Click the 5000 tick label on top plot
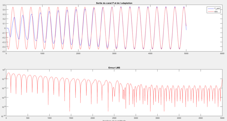227x121 pixels. point(186,54)
